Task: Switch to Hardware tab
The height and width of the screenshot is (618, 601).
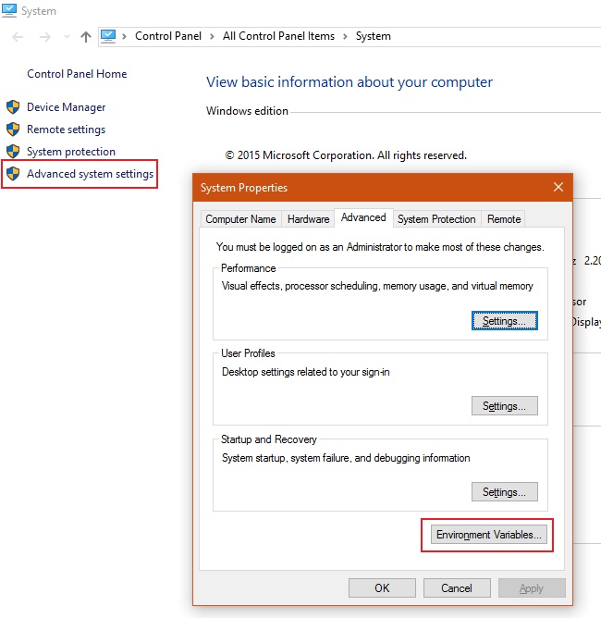Action: 309,219
